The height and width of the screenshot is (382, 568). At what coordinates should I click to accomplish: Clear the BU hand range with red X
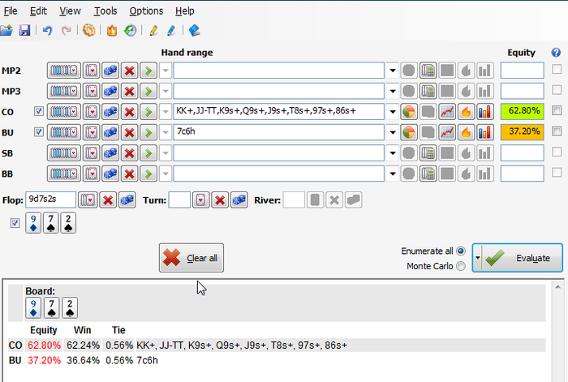[129, 132]
